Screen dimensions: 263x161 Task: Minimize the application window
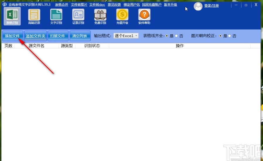click(236, 5)
